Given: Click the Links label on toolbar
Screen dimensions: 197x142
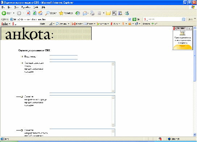Looking at the screenshot, I should 190,19.
